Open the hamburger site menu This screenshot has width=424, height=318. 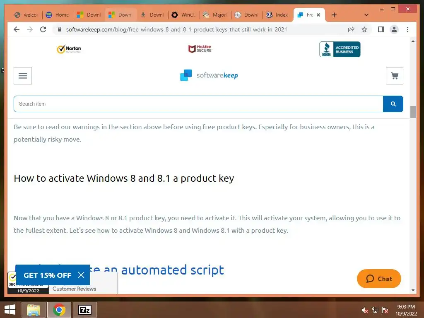point(23,76)
